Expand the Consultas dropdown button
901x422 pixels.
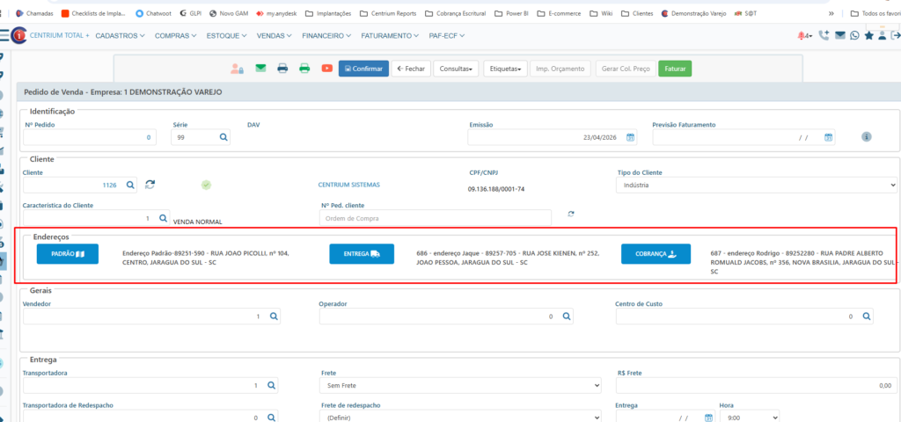[x=456, y=69]
